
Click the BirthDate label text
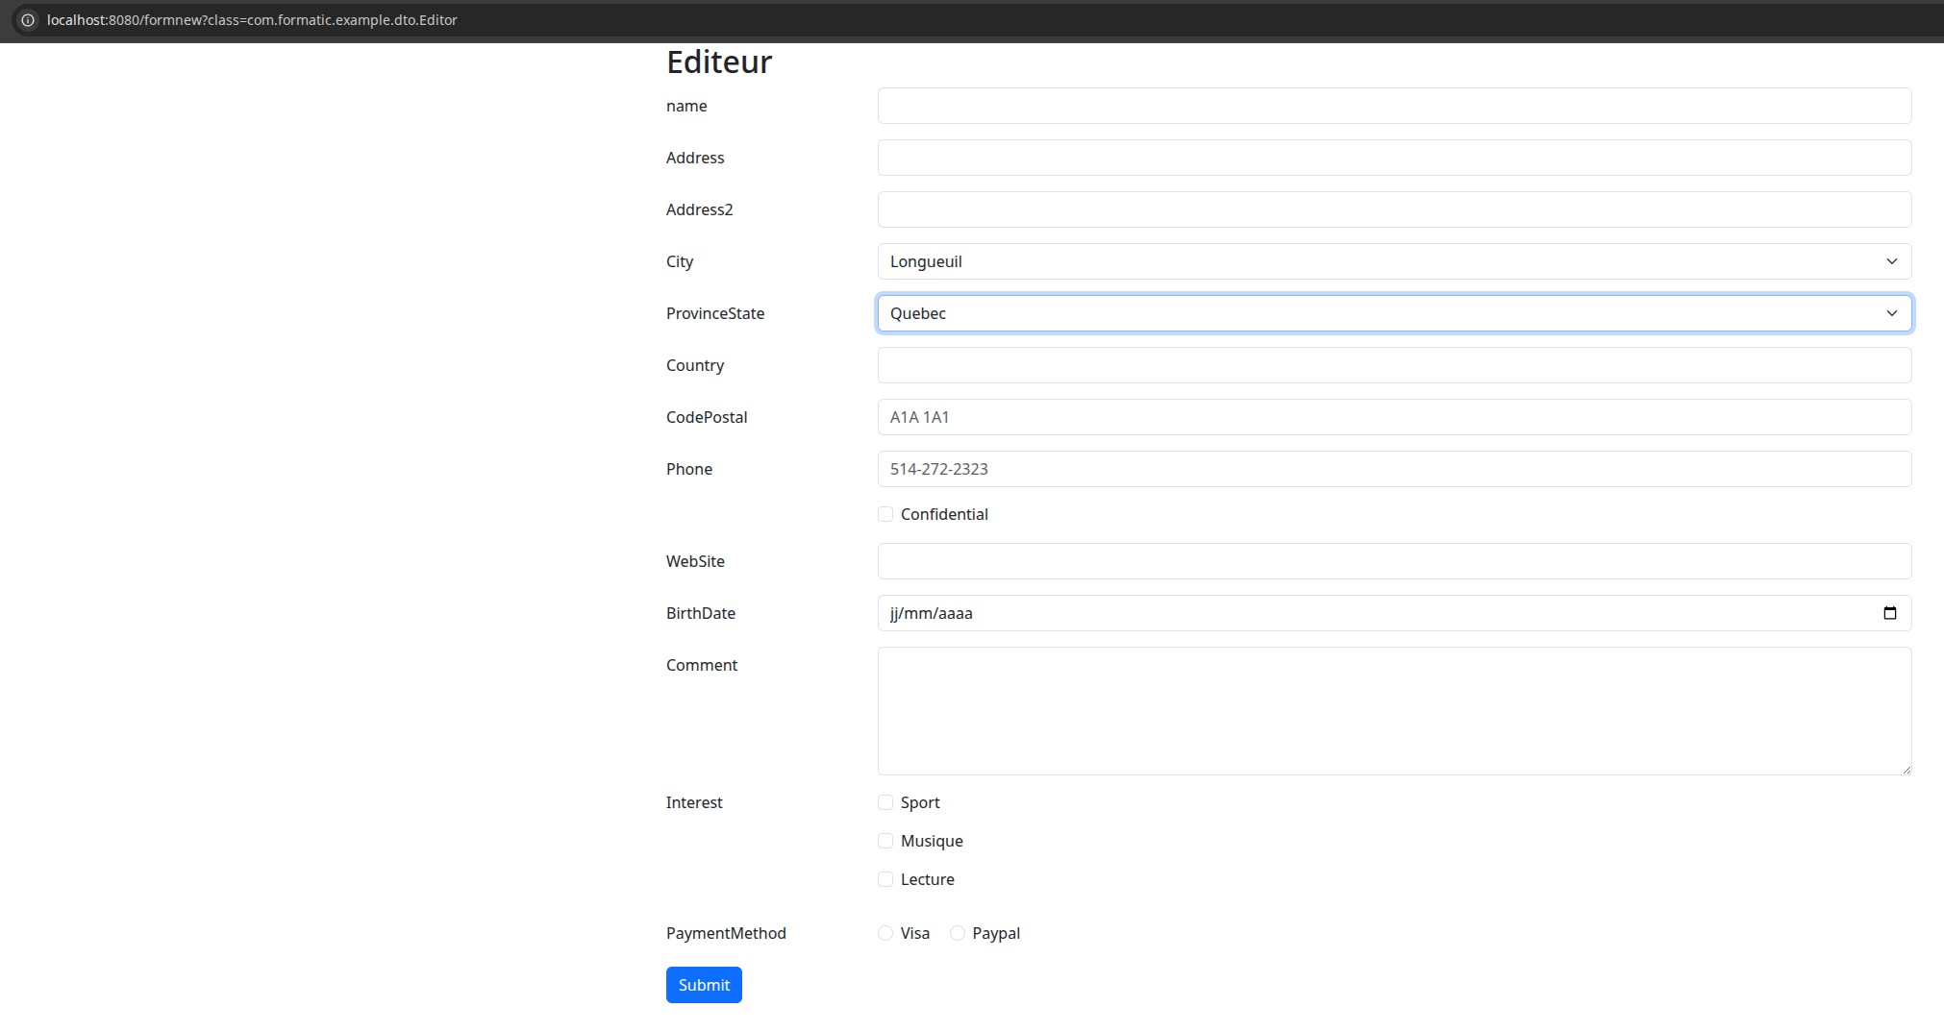(x=701, y=613)
